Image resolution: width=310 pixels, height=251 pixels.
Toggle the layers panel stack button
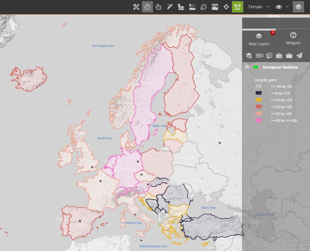pyautogui.click(x=298, y=7)
